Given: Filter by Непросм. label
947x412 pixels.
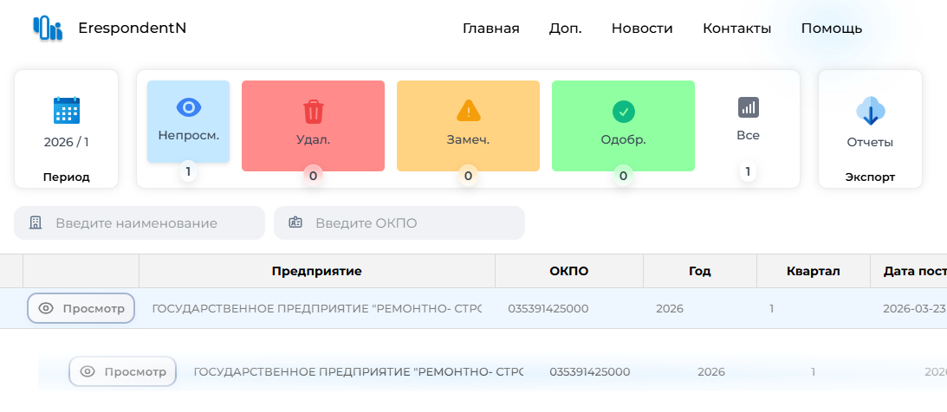Looking at the screenshot, I should (x=188, y=135).
